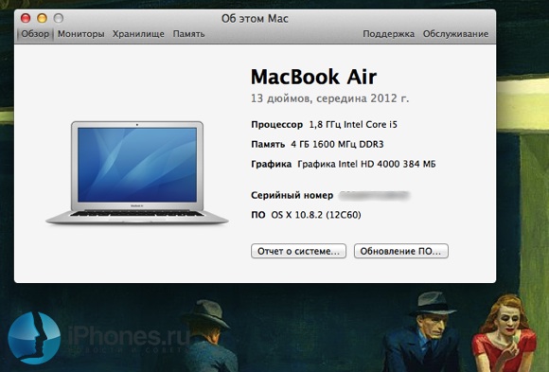
Task: Click the Графика Intel HD 4000 384 МБ value
Action: tap(366, 164)
